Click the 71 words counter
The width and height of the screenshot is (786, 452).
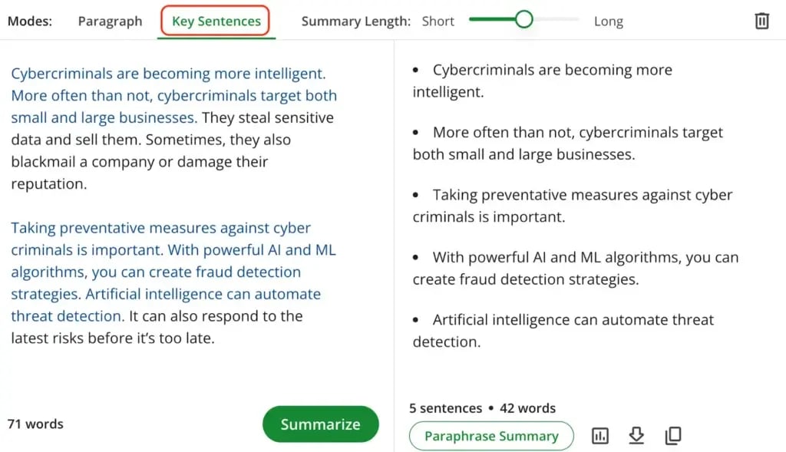35,424
